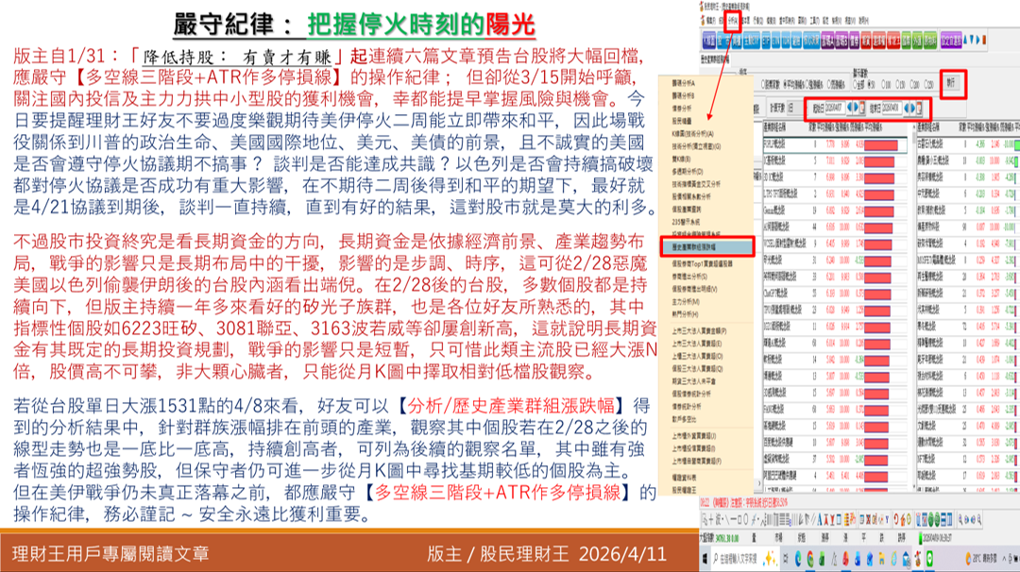This screenshot has width=1020, height=572.
Task: Click the 結束日 date input field
Action: 892,108
